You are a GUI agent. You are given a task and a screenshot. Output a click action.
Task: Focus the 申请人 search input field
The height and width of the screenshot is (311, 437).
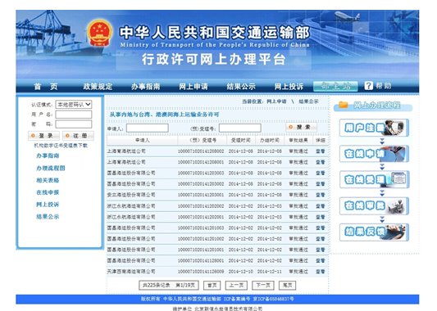(148, 128)
